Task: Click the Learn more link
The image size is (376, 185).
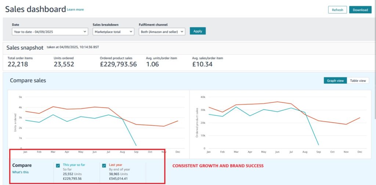Action: 75,10
